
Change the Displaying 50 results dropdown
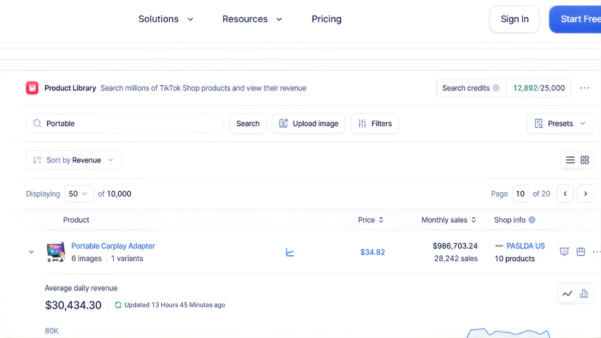point(79,193)
